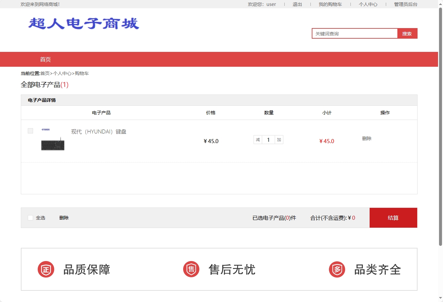Click the 品质保障 shield icon
Screen dimensions: 443x302
(46, 269)
